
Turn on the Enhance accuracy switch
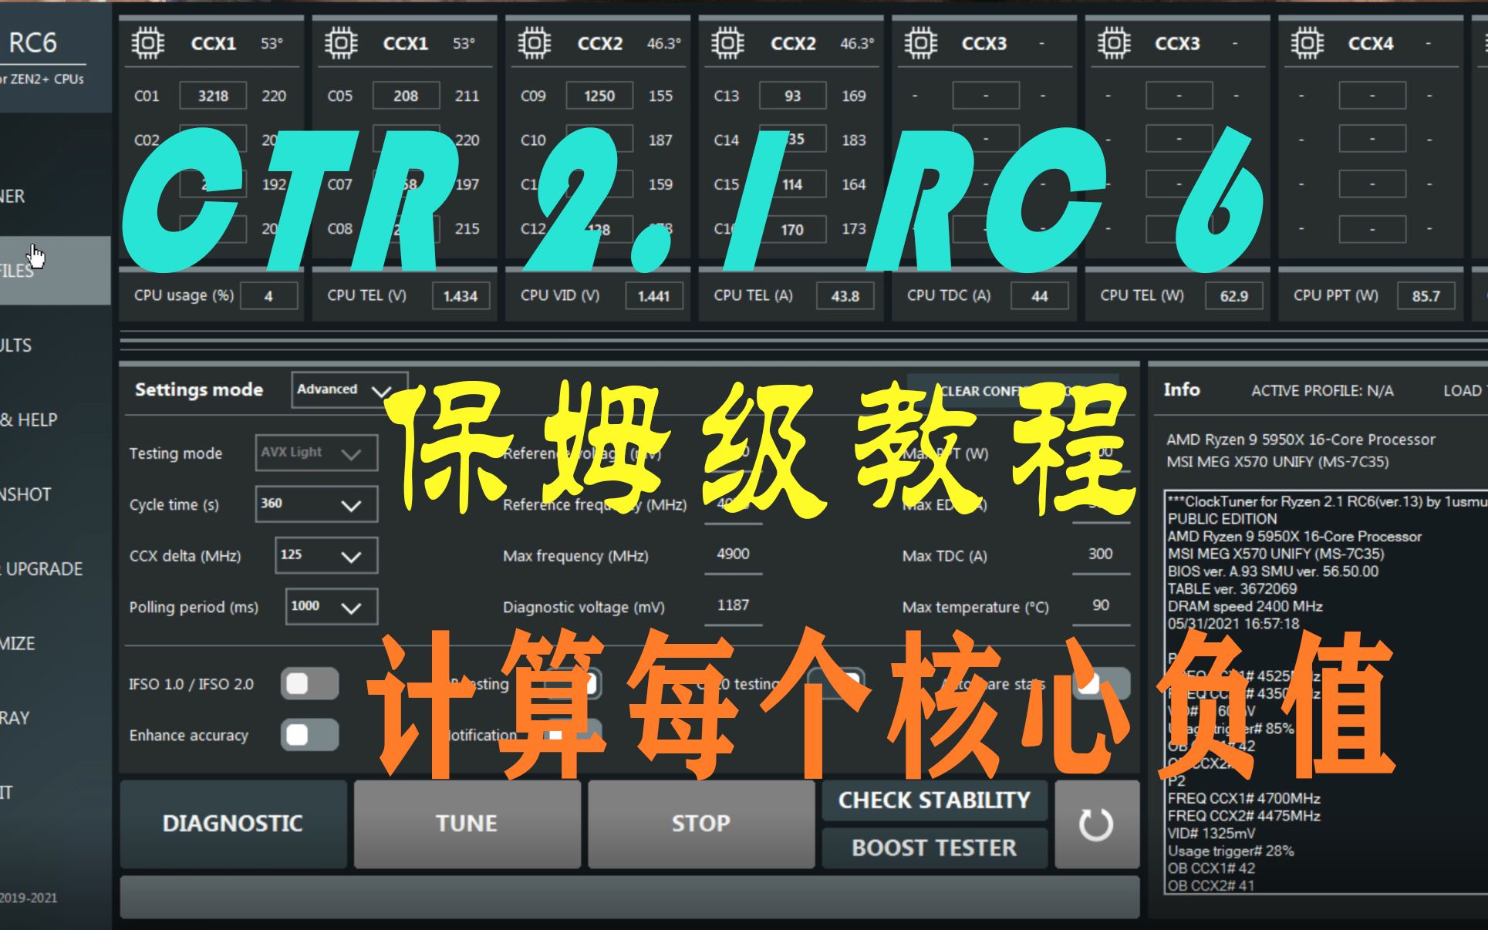click(310, 736)
